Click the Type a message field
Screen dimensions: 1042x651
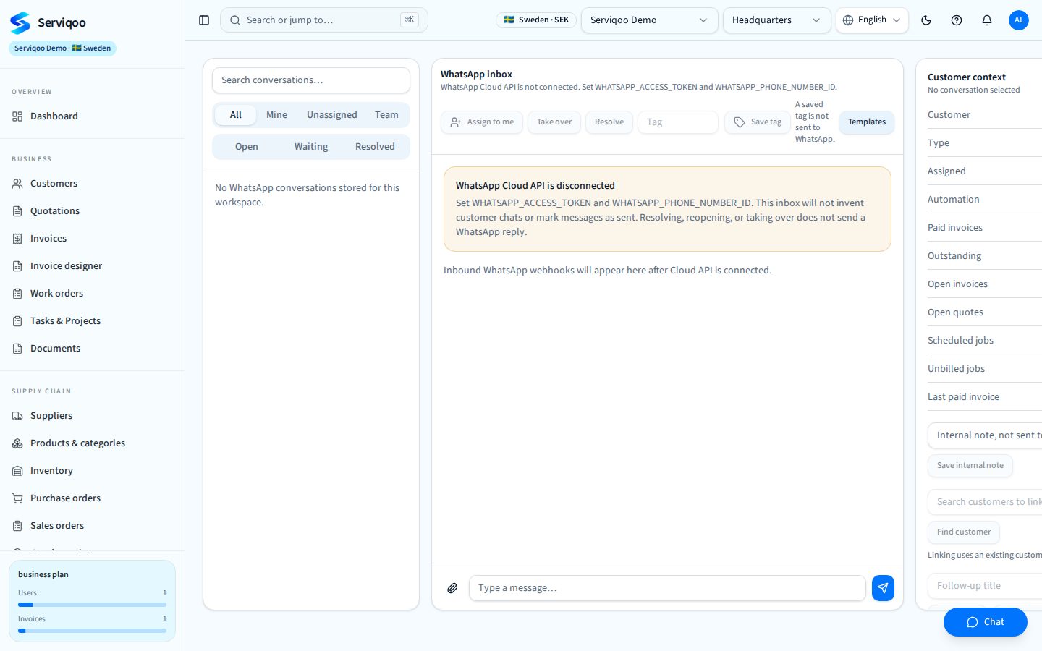click(x=667, y=588)
